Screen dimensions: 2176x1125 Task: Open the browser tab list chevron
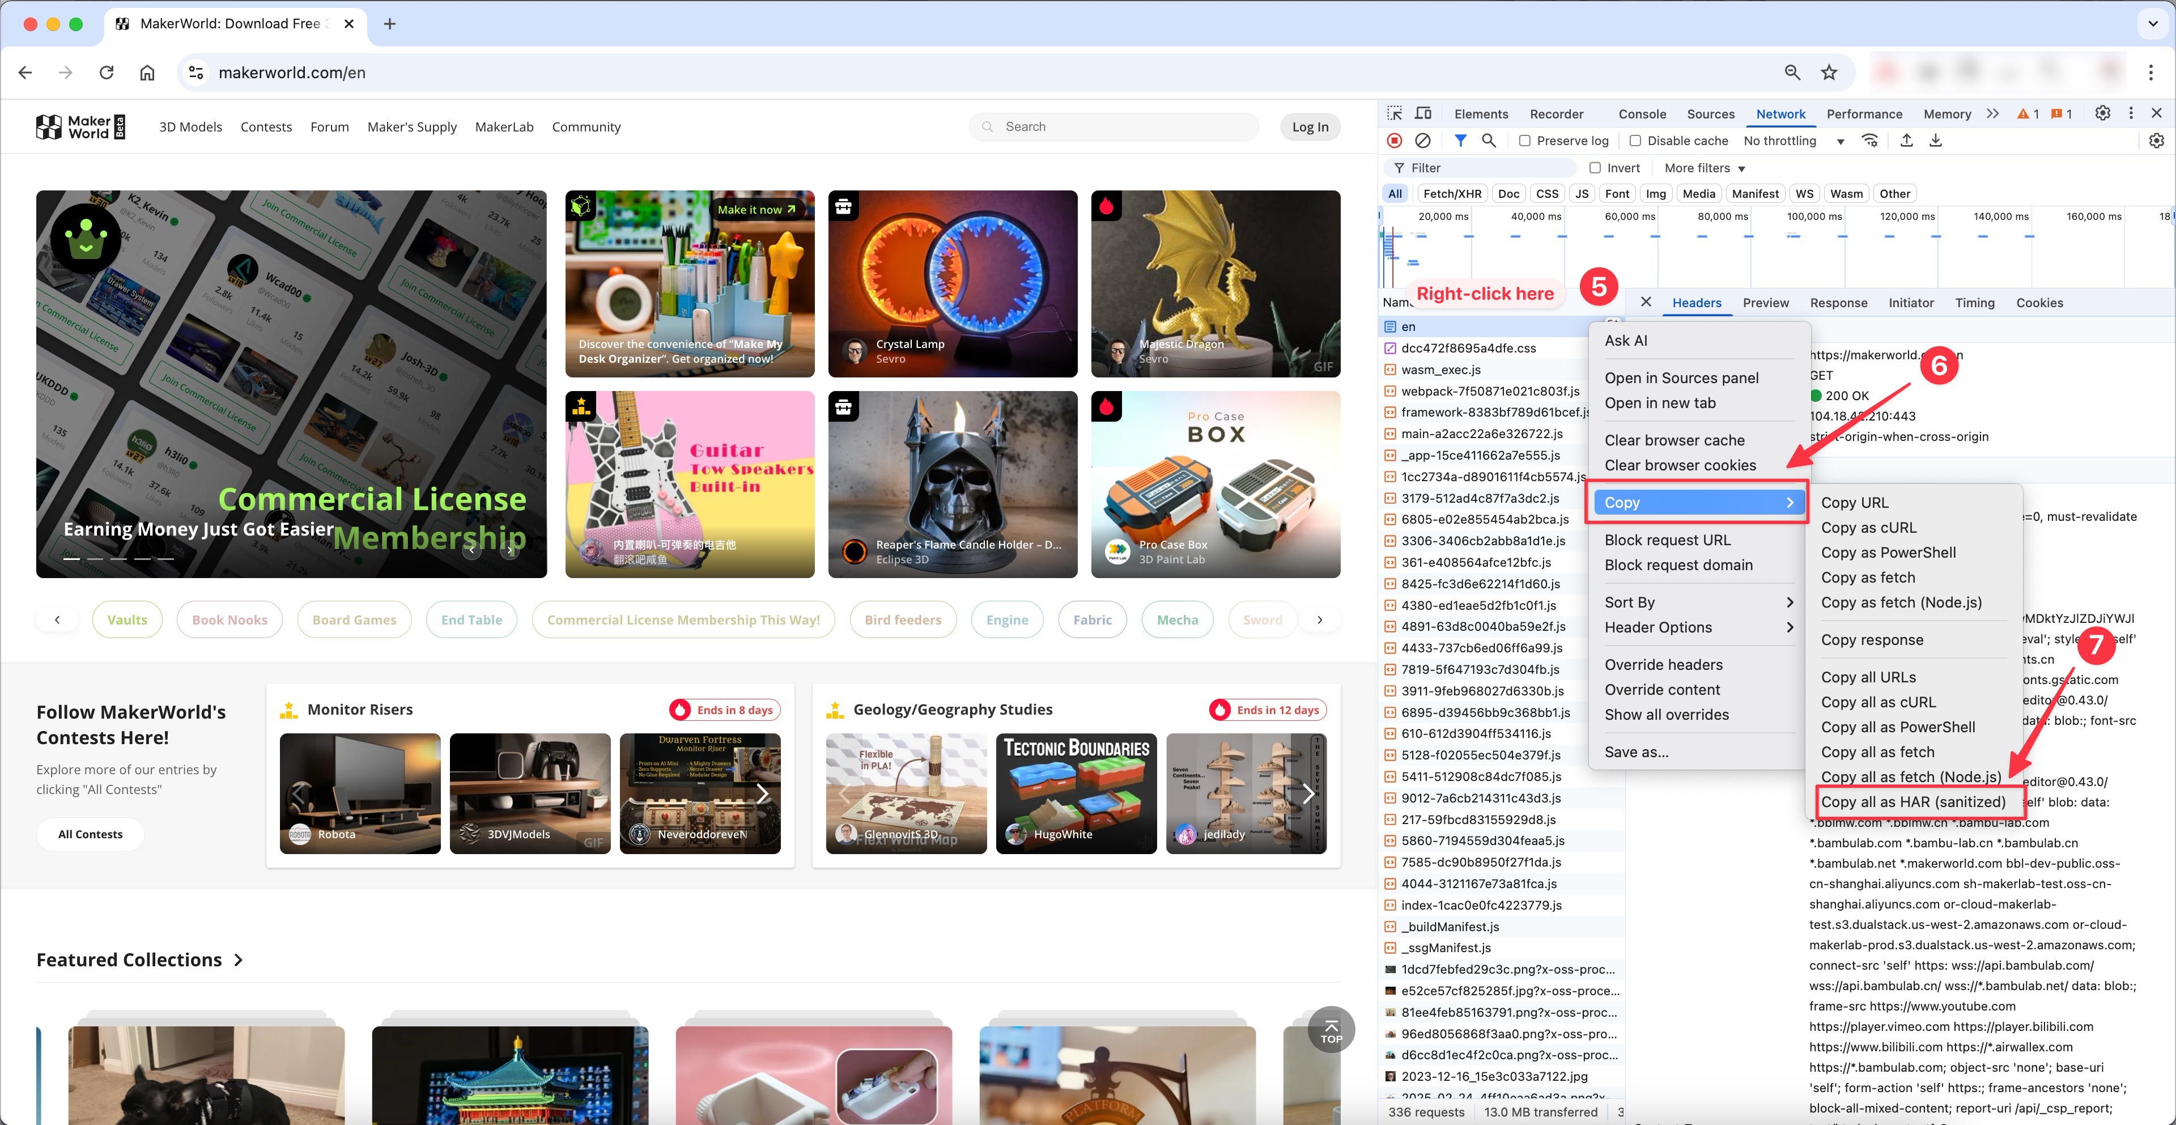click(x=2153, y=24)
